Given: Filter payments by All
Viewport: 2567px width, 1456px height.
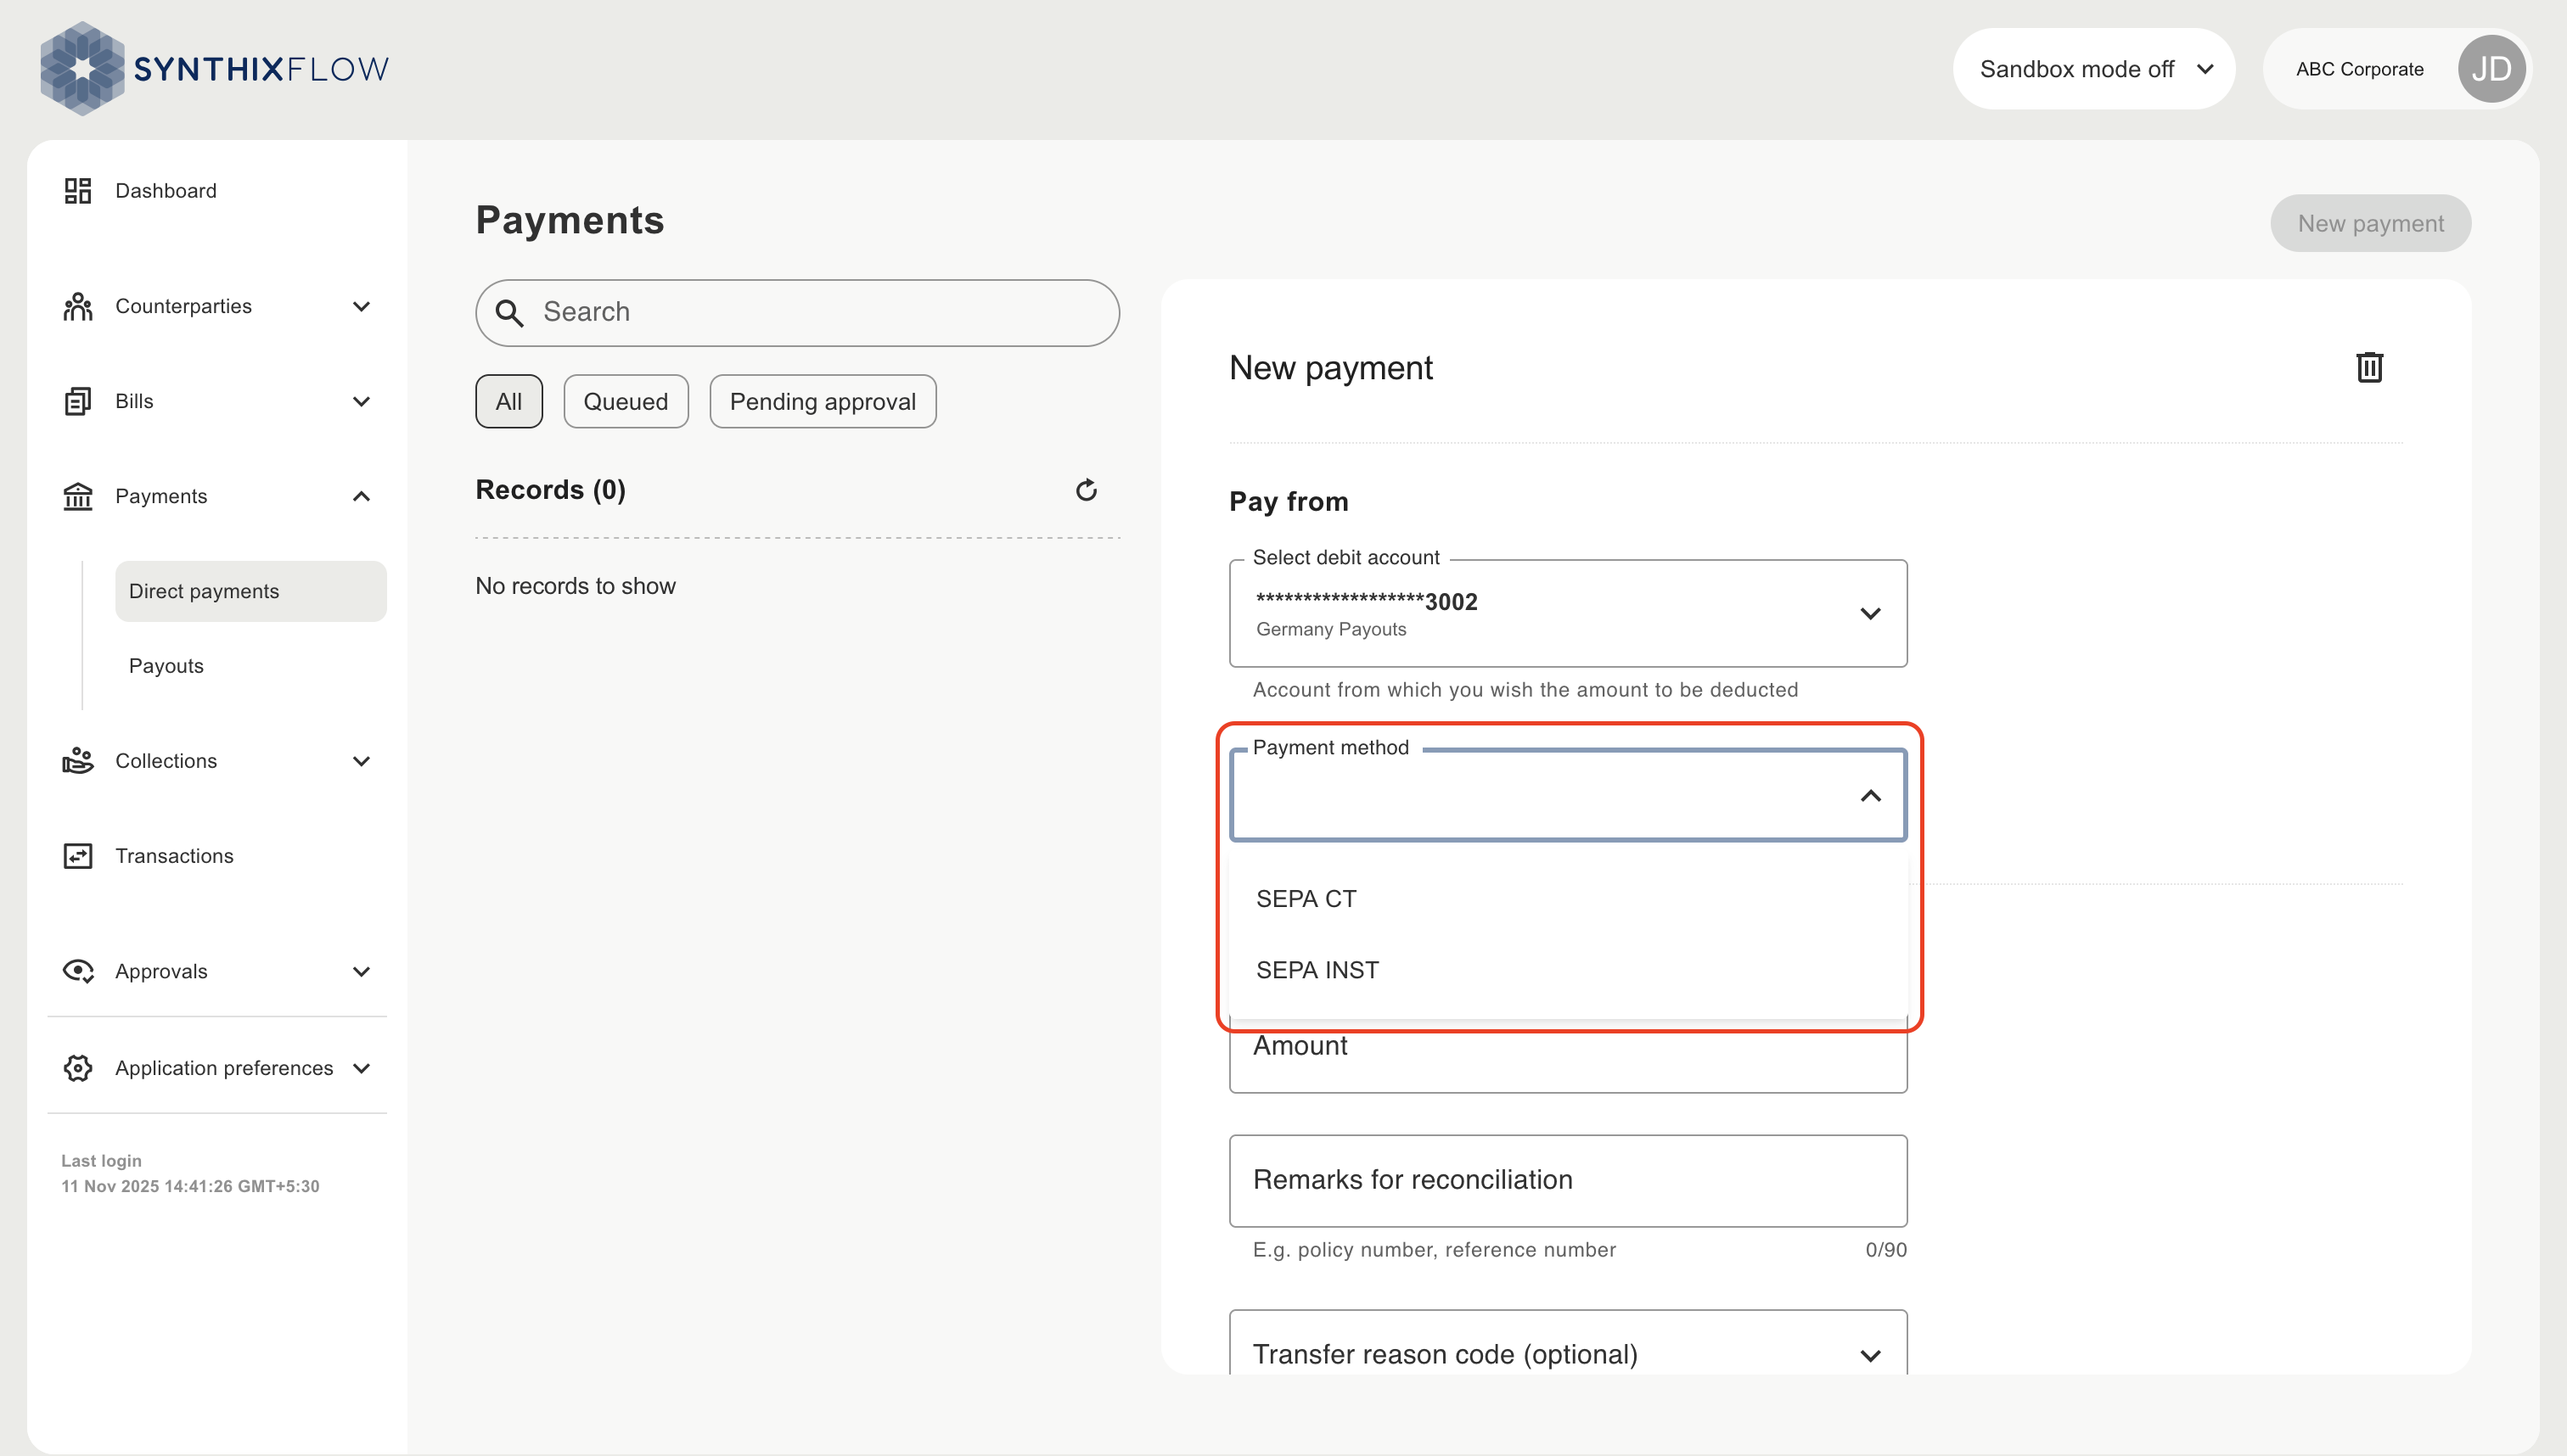Looking at the screenshot, I should (509, 401).
